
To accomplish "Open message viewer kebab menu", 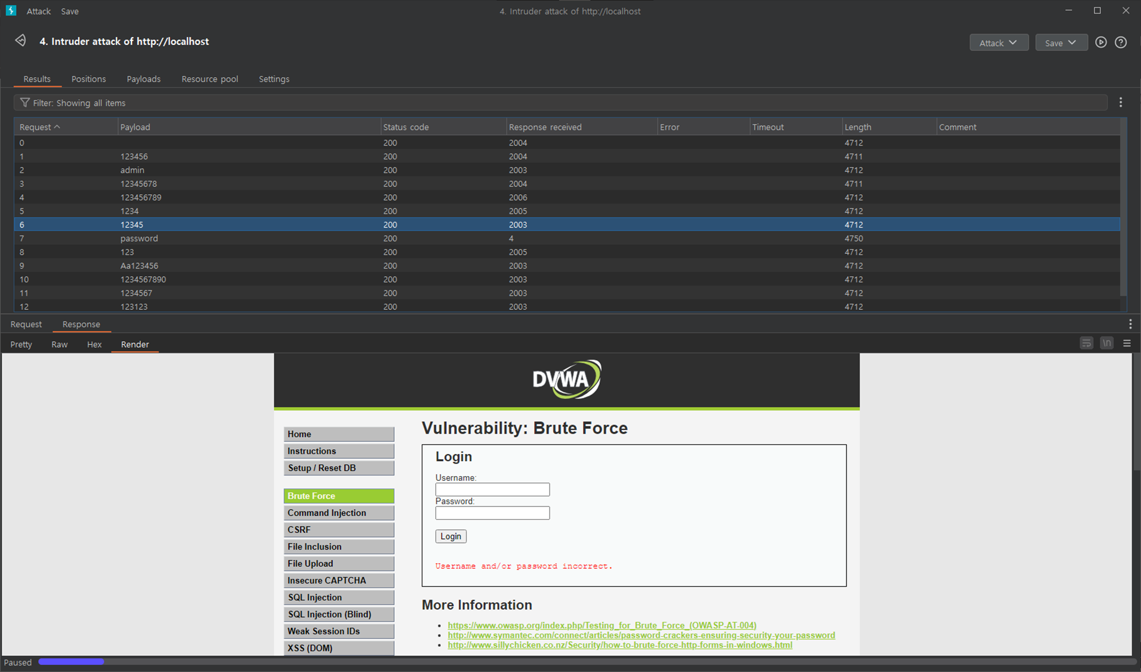I will click(1130, 324).
